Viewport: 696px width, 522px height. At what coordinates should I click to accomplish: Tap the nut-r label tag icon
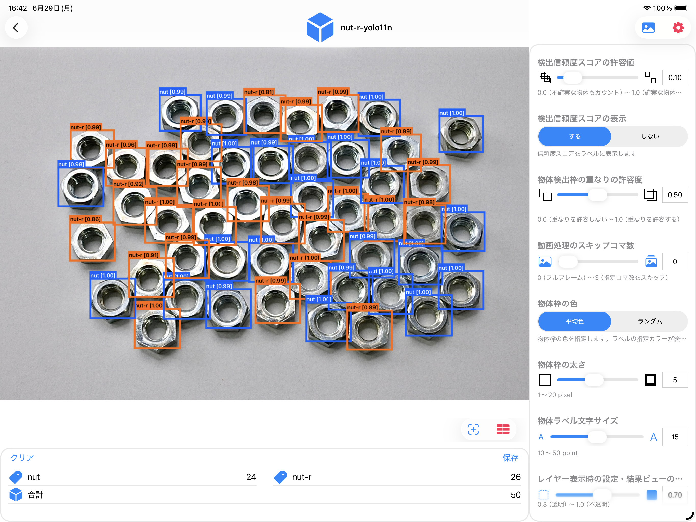280,477
